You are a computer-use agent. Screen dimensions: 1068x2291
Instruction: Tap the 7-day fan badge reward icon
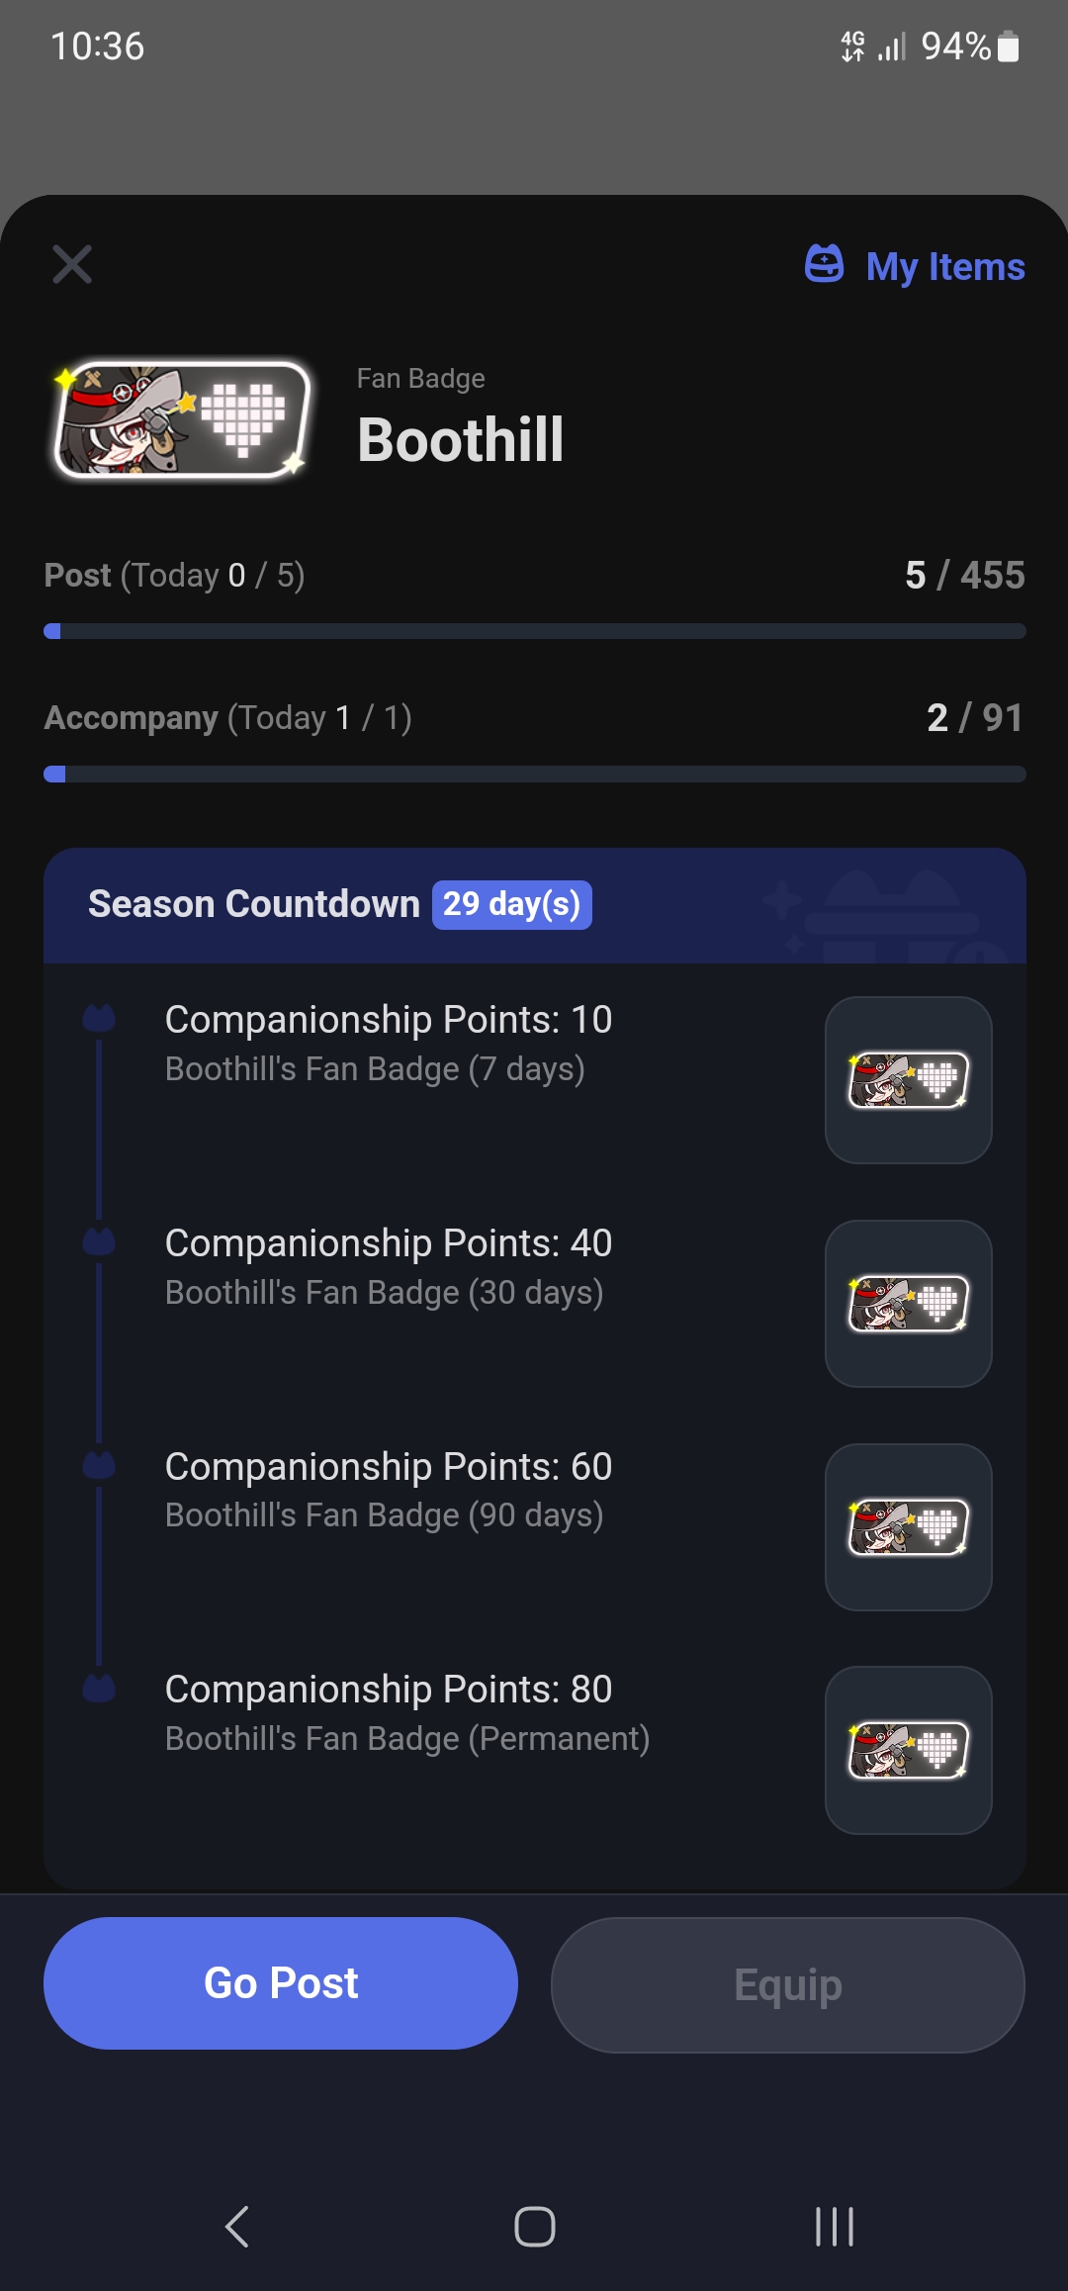click(908, 1078)
